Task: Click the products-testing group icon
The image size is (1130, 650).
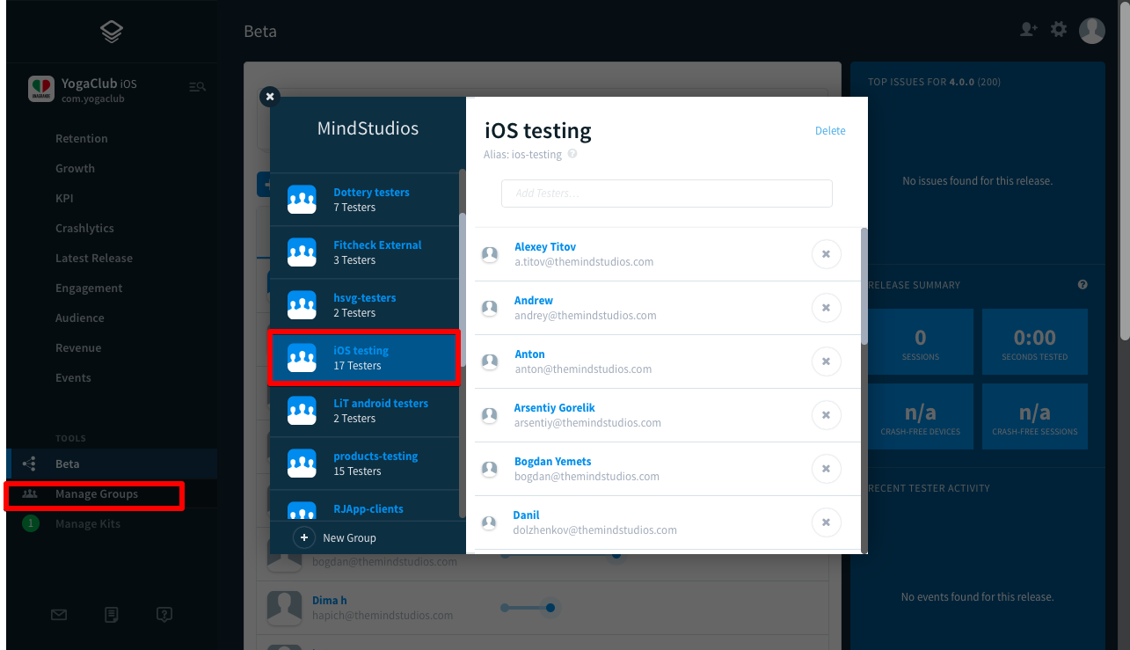Action: [x=302, y=464]
